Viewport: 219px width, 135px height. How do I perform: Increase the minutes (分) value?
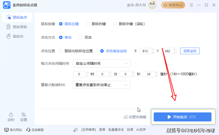pyautogui.click(x=110, y=73)
